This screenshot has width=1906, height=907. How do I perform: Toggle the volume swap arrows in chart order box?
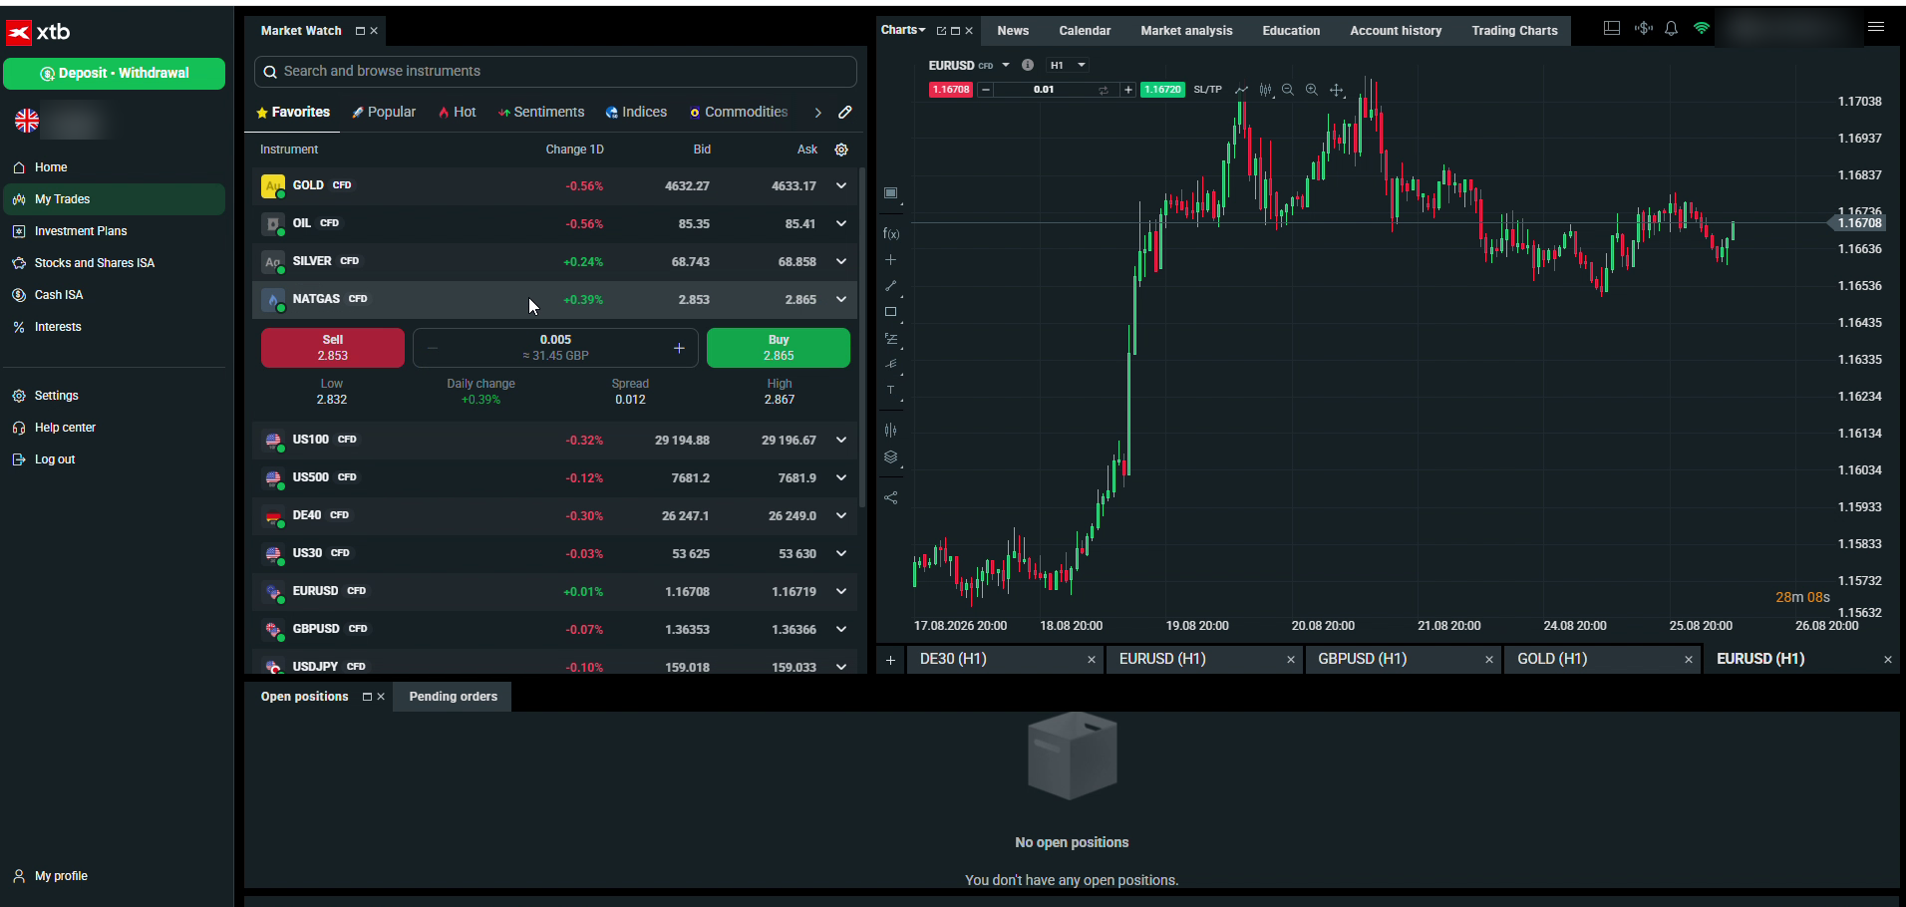pyautogui.click(x=1104, y=90)
